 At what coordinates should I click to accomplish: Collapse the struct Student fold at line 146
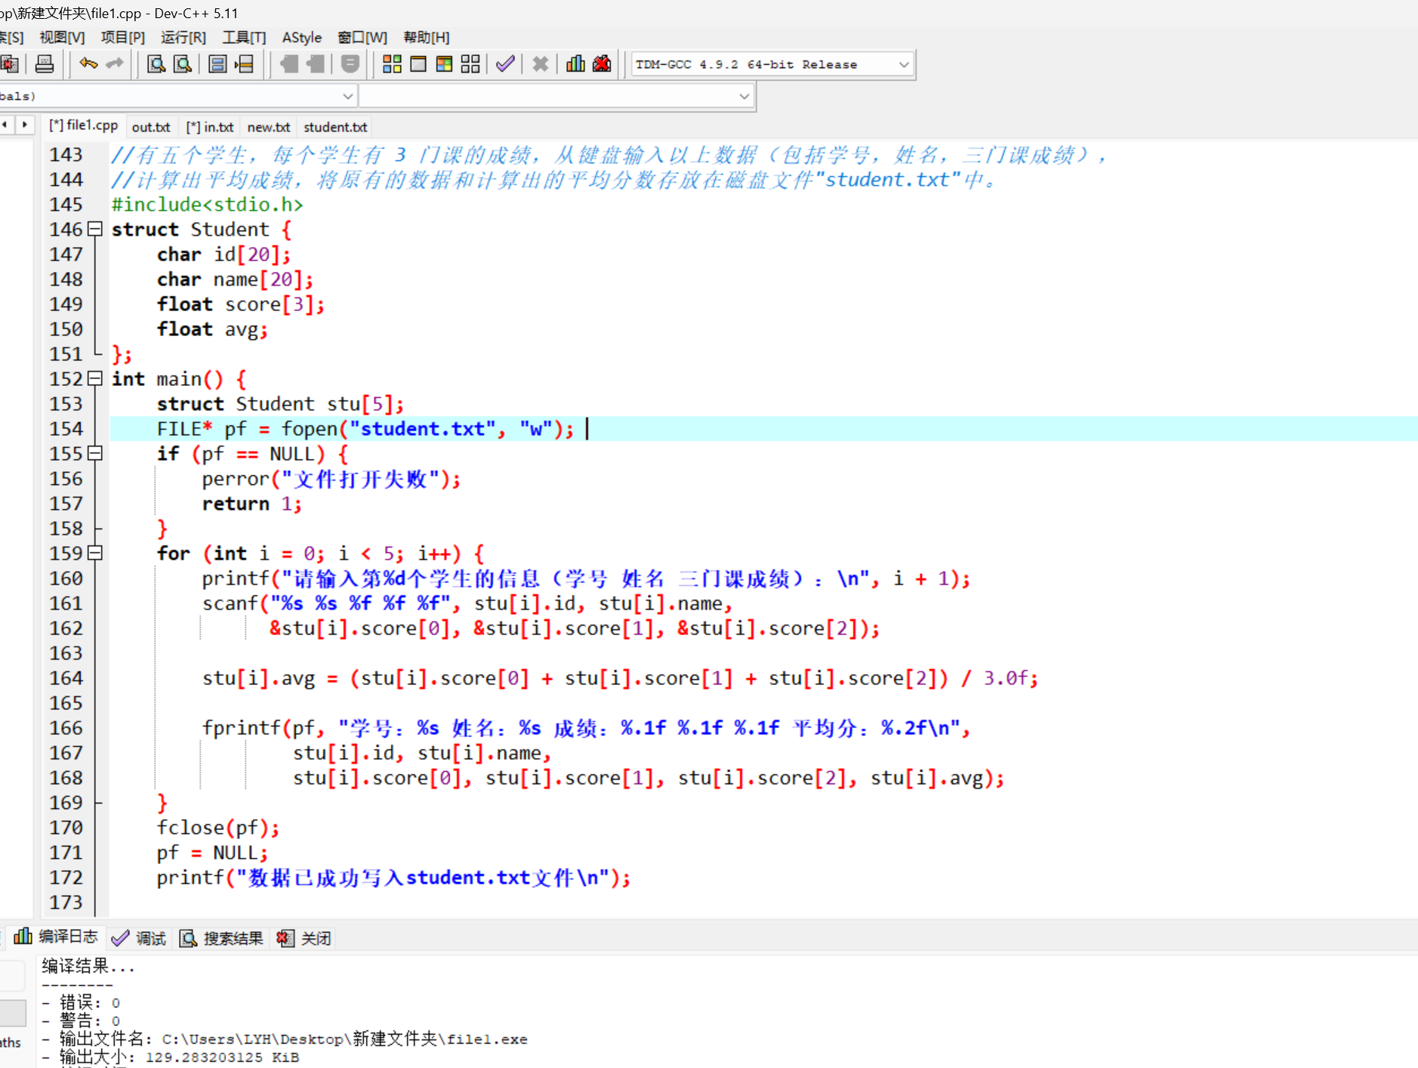click(95, 229)
